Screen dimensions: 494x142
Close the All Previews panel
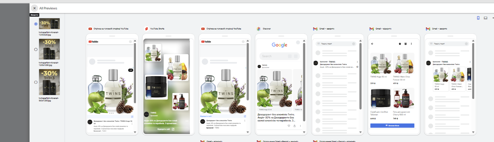pos(34,8)
